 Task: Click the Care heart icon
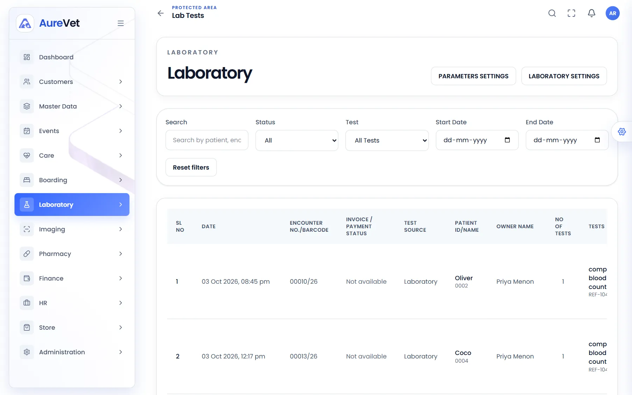27,156
